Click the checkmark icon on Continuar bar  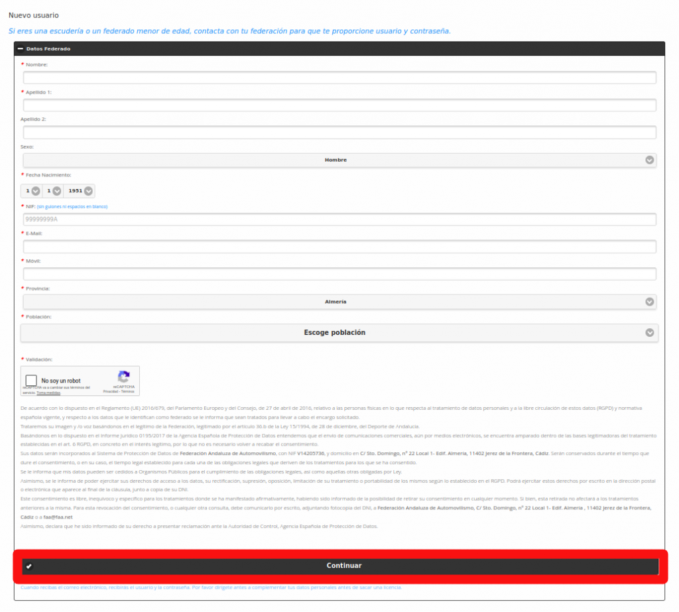point(29,566)
